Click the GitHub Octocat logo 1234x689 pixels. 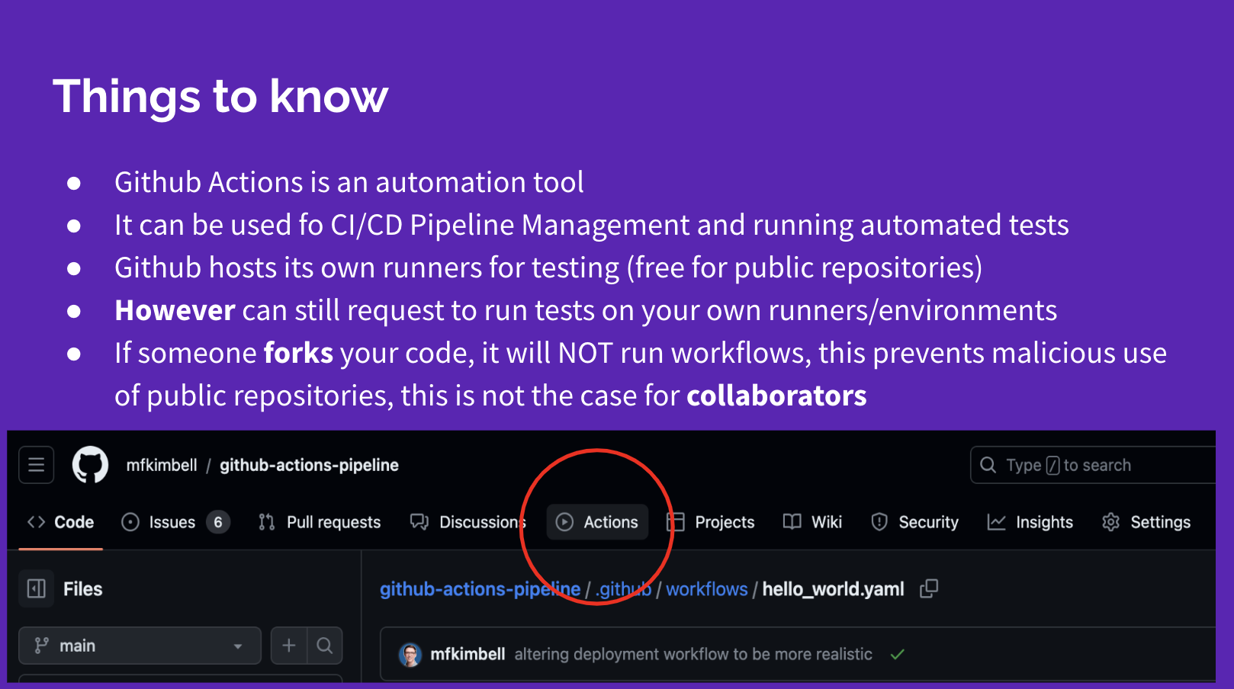coord(90,465)
